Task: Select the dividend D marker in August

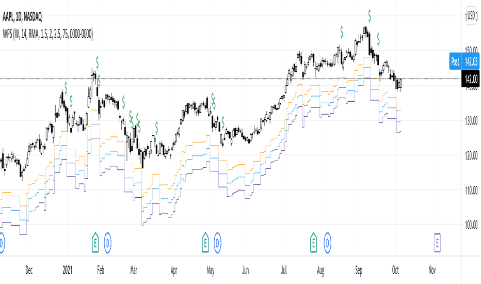Action: click(327, 243)
